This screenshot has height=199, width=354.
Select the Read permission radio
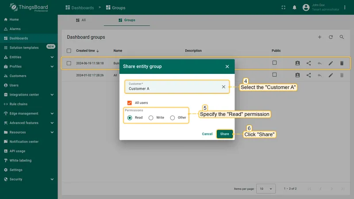(x=130, y=118)
